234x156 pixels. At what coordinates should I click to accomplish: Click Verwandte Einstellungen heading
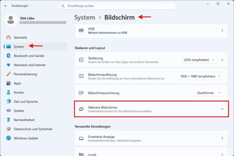pos(92,127)
